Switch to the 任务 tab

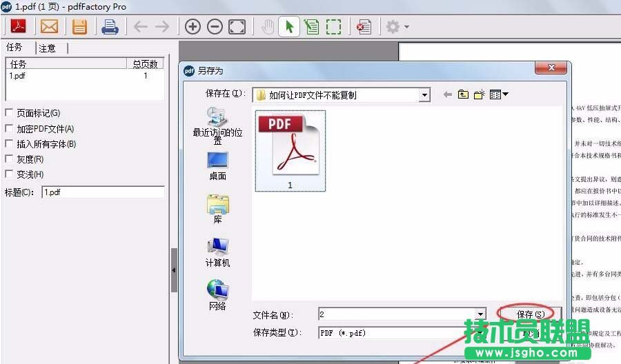(x=14, y=48)
